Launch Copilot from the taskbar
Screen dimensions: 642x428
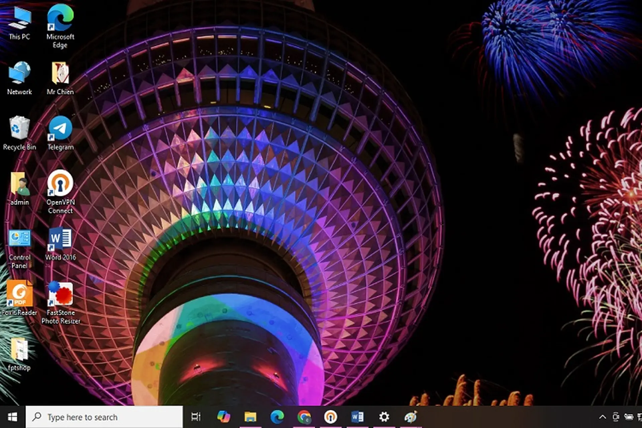(223, 417)
